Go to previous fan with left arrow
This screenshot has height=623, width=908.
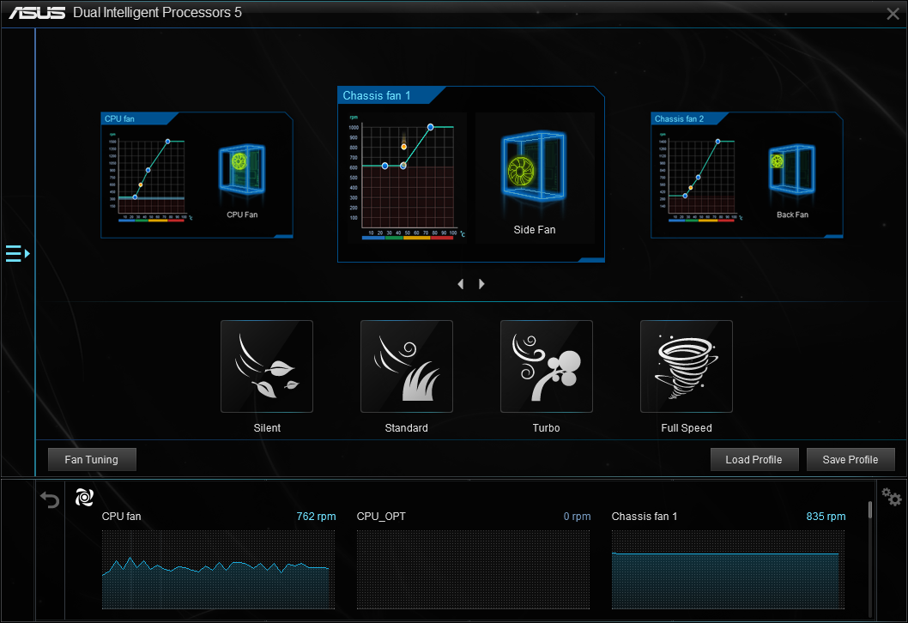click(x=461, y=284)
